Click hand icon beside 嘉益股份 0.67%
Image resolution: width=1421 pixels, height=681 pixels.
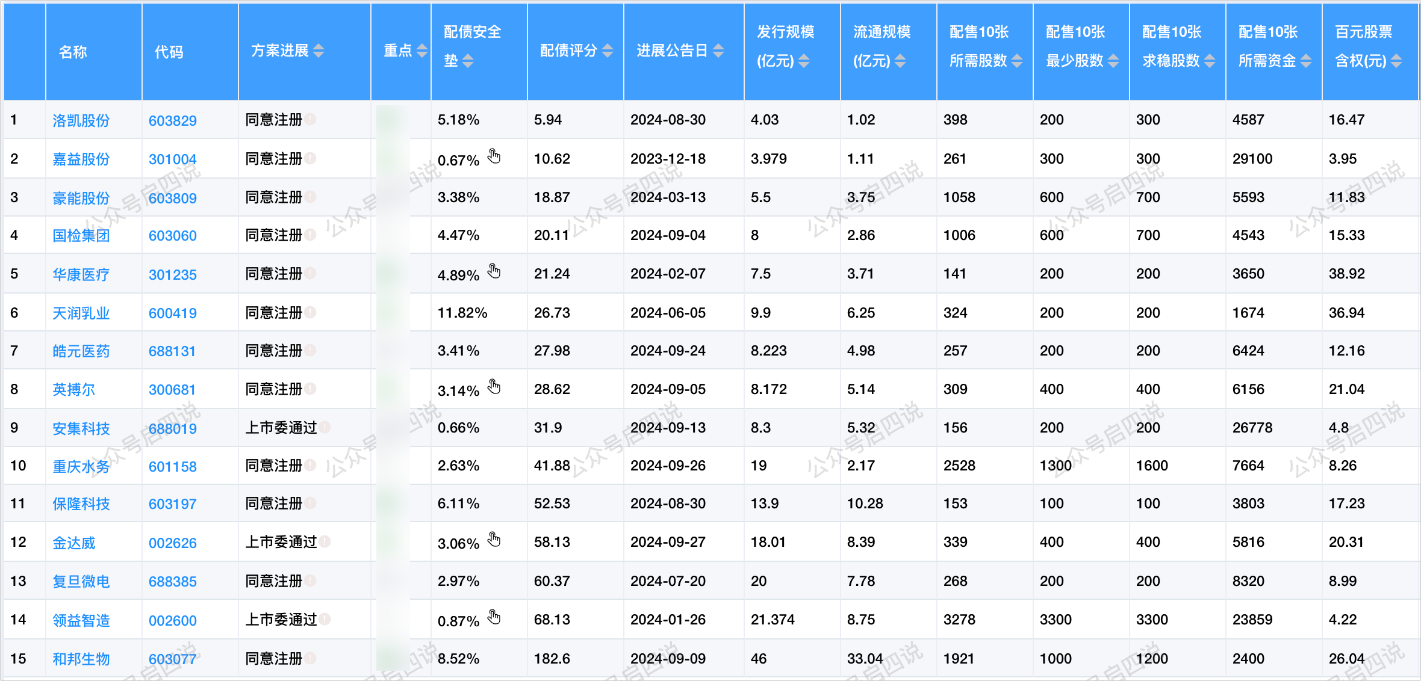coord(494,156)
